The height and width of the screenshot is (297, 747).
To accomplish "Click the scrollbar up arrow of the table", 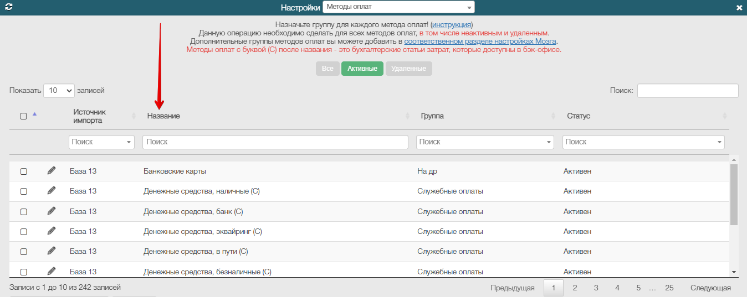I will pyautogui.click(x=734, y=159).
